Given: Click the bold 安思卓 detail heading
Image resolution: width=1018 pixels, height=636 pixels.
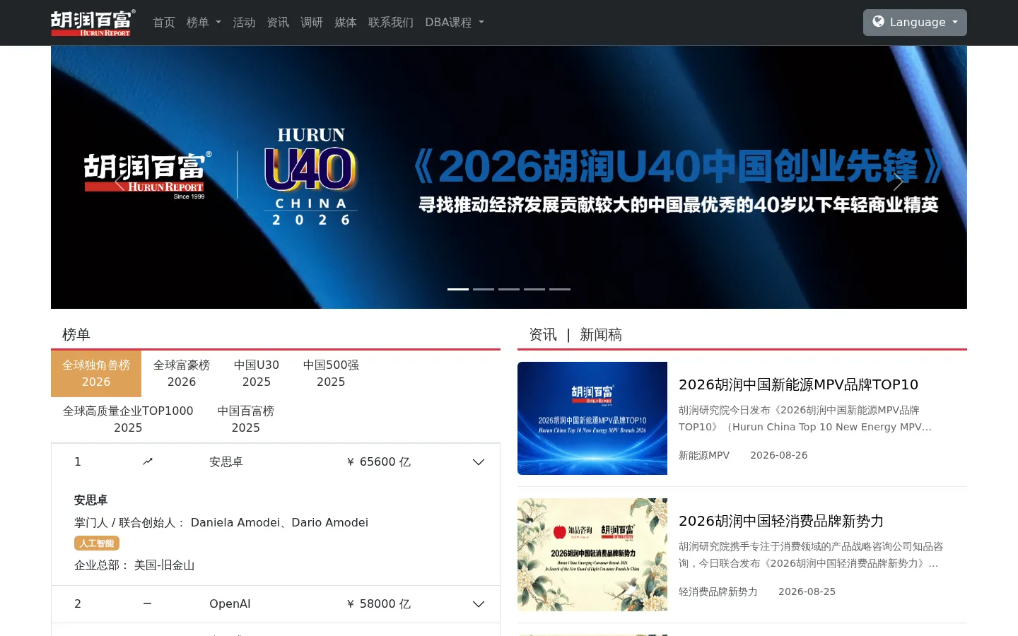Looking at the screenshot, I should [x=91, y=500].
